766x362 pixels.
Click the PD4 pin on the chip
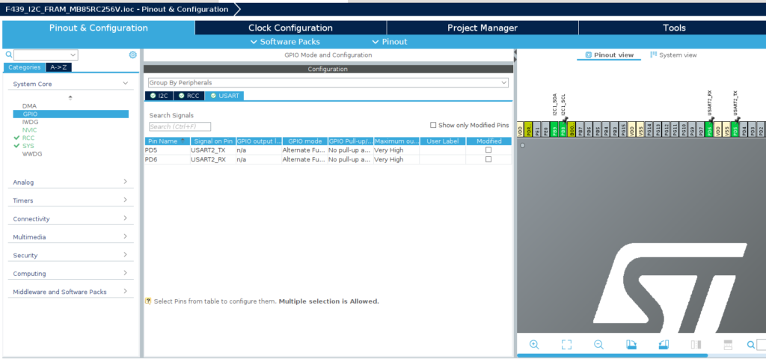coord(744,129)
